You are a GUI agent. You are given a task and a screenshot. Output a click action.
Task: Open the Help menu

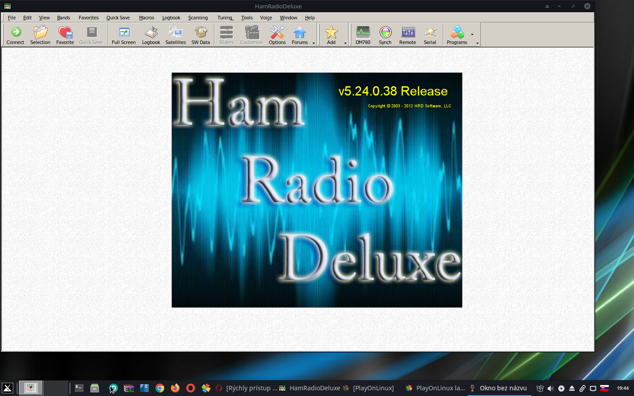tap(310, 18)
